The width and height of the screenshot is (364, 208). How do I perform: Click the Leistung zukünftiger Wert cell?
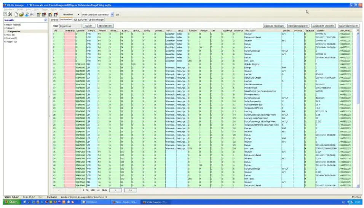click(x=263, y=118)
